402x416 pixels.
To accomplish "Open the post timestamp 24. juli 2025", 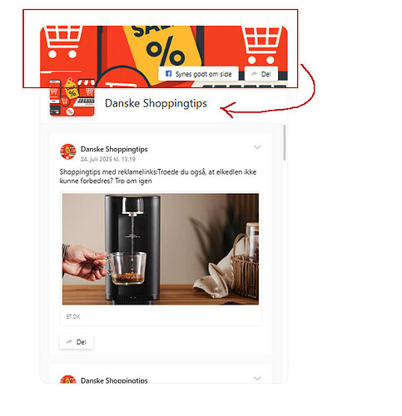I will pyautogui.click(x=108, y=159).
